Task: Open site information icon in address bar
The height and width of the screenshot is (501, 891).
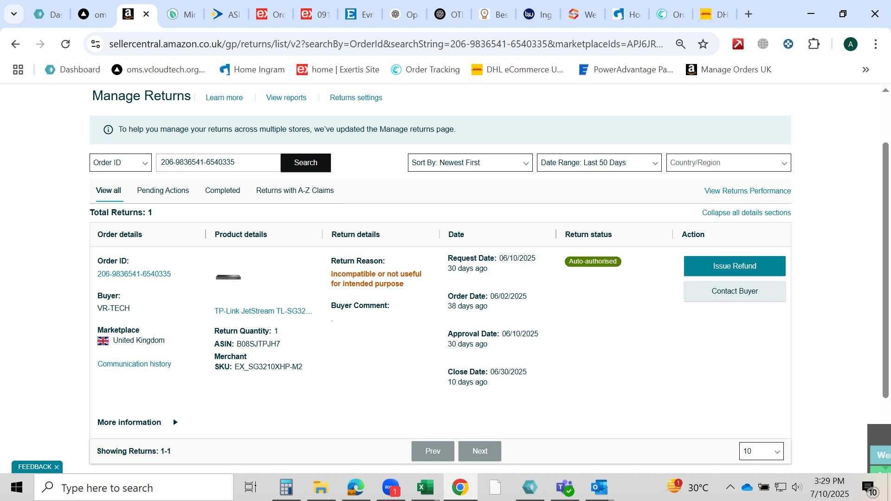Action: pyautogui.click(x=96, y=44)
